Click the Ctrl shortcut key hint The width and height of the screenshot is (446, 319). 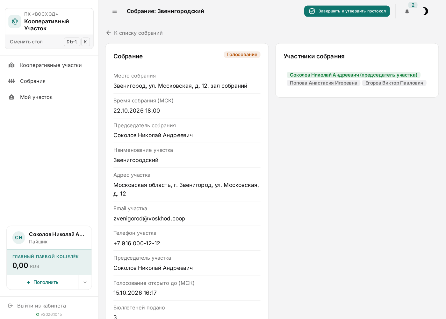(72, 42)
